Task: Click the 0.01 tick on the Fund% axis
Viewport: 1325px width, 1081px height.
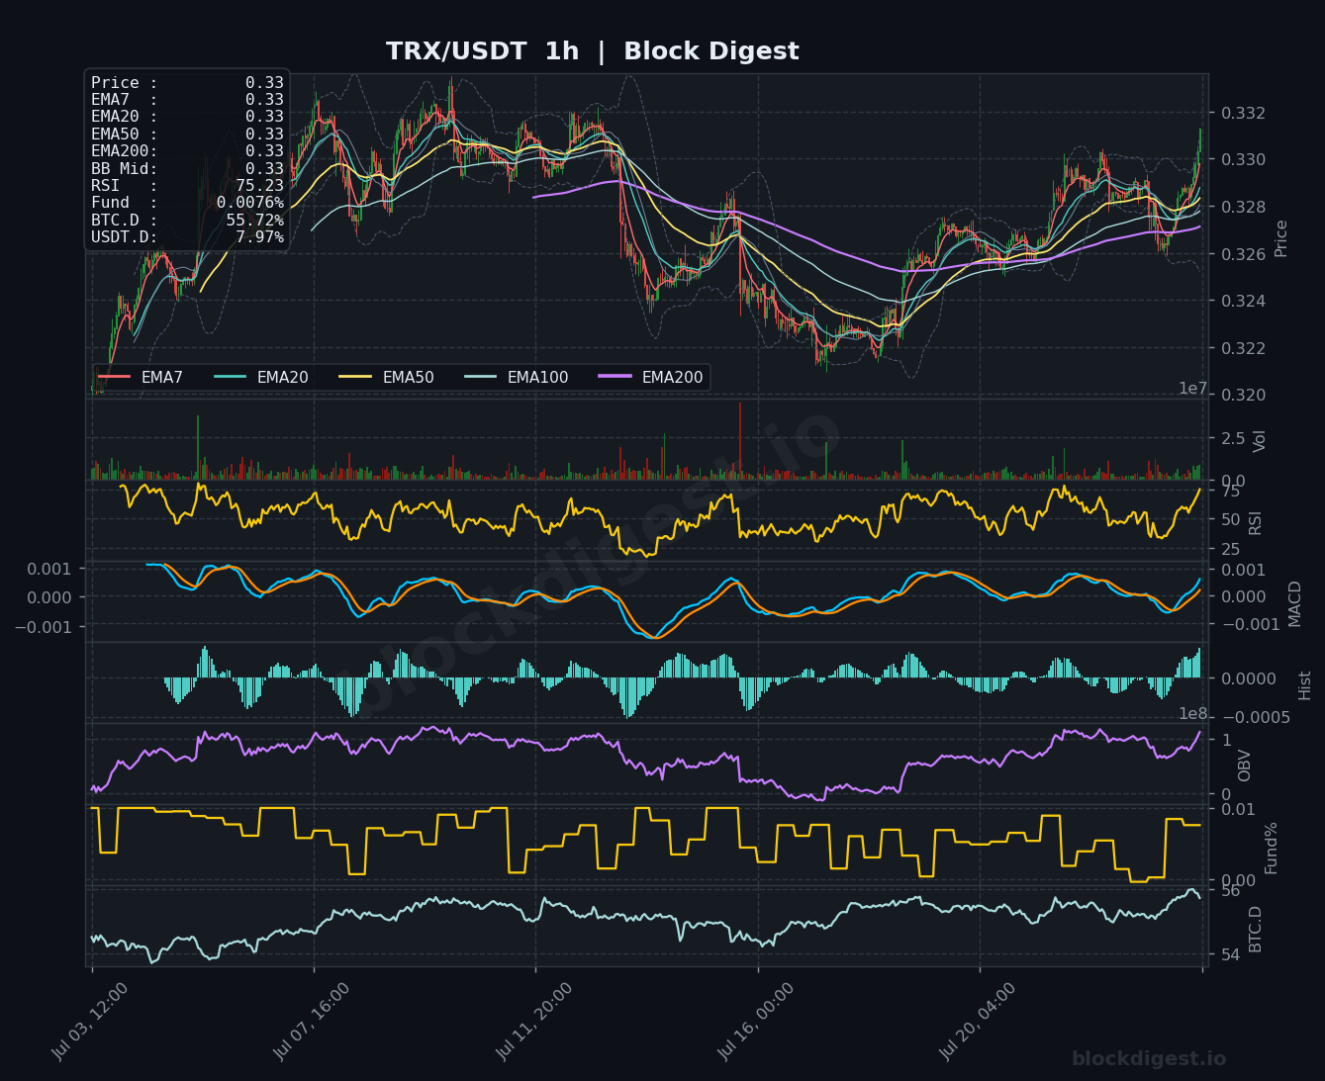Action: click(x=1238, y=810)
